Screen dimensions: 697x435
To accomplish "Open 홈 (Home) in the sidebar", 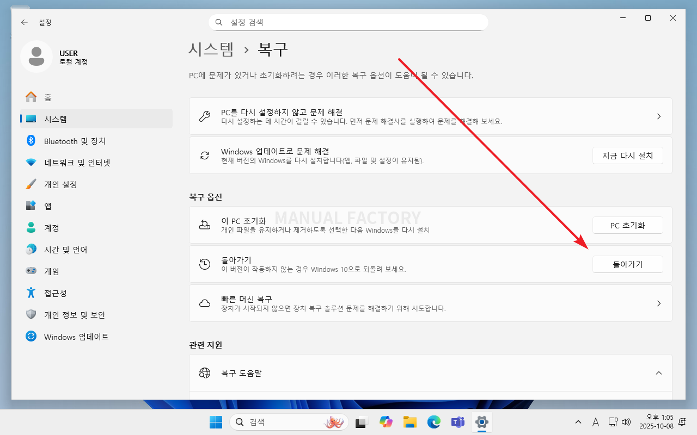I will point(48,97).
